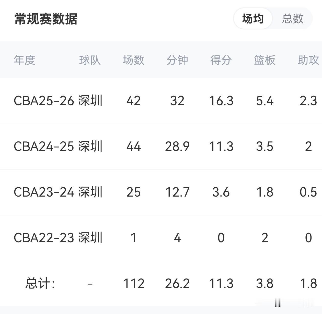
Task: Click 深圳 team in CBA25-26 row
Action: (90, 101)
